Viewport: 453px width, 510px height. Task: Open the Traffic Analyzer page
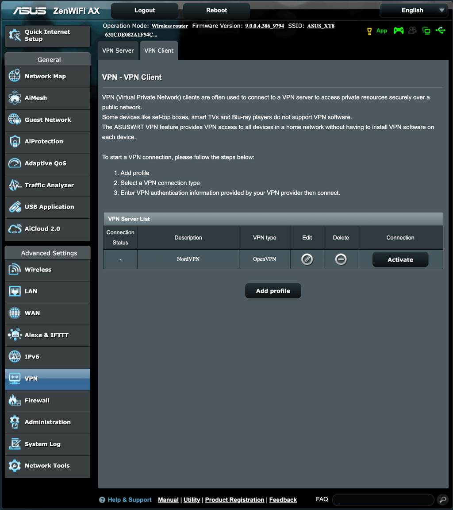(47, 185)
